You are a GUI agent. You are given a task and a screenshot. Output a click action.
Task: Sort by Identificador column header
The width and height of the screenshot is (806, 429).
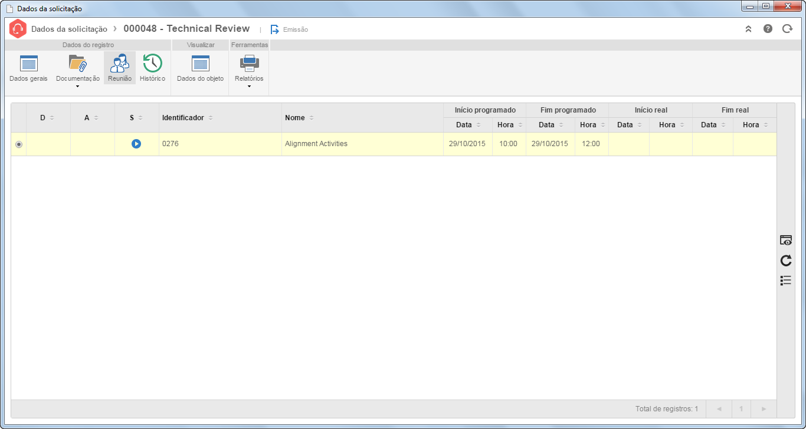[x=219, y=118]
